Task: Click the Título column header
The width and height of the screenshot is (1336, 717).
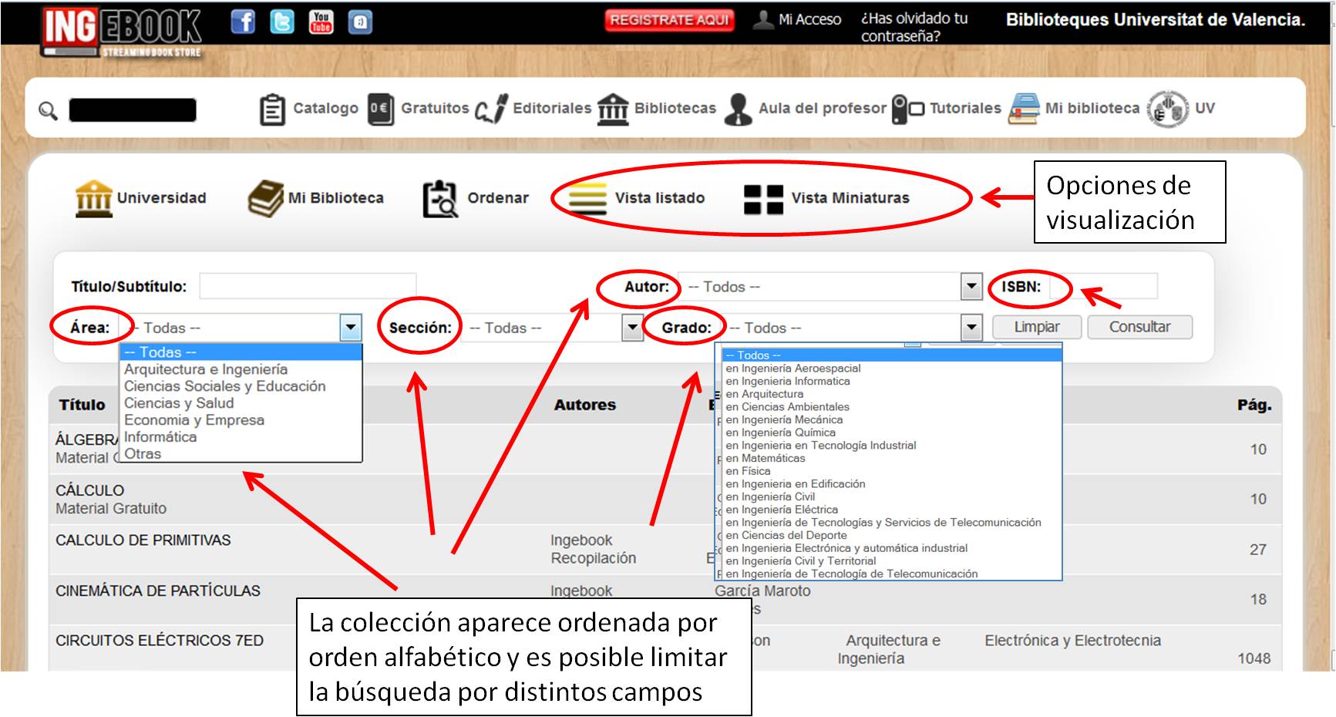Action: click(82, 405)
